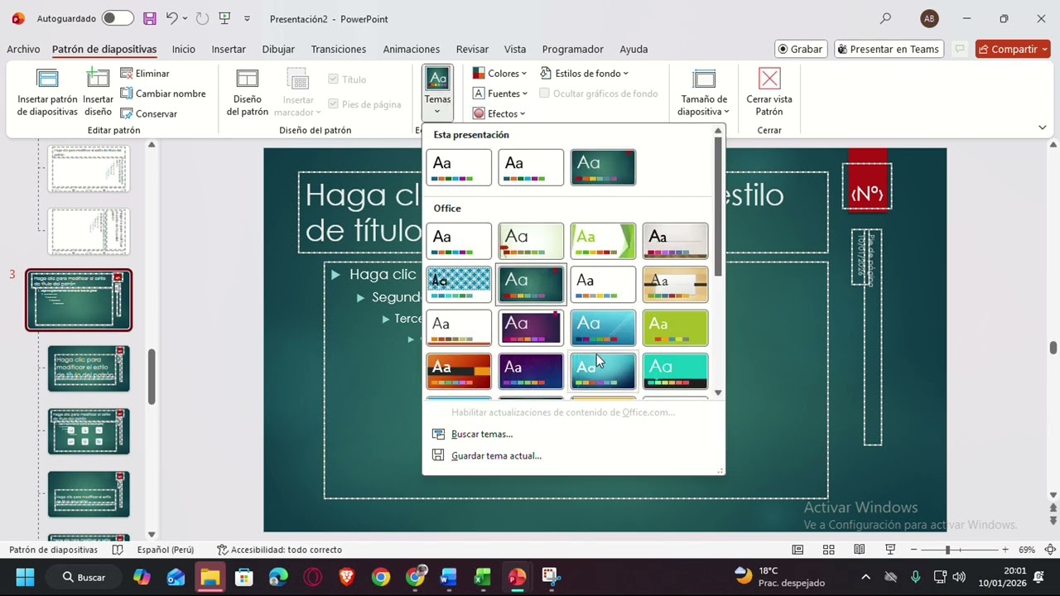Open the Programador tab
The height and width of the screenshot is (596, 1060).
tap(572, 49)
